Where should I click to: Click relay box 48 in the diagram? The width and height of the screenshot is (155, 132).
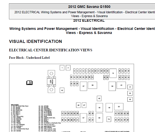[x=99, y=108]
